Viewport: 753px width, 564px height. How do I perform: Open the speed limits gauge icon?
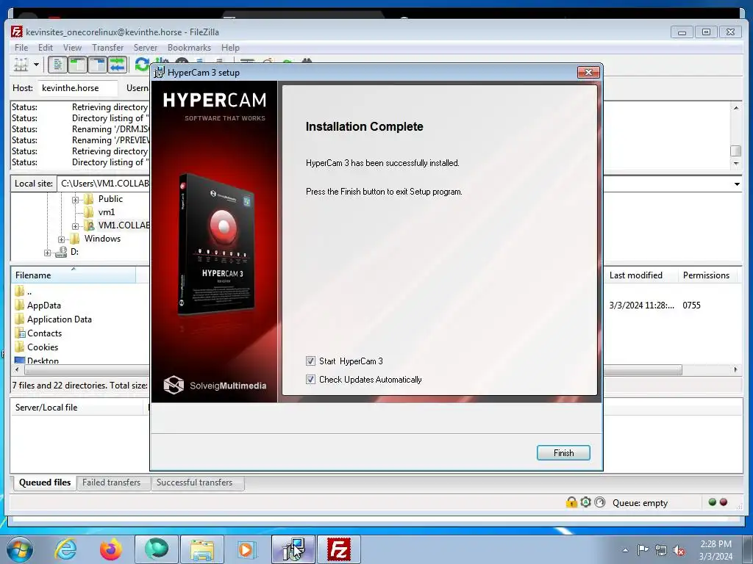[600, 502]
